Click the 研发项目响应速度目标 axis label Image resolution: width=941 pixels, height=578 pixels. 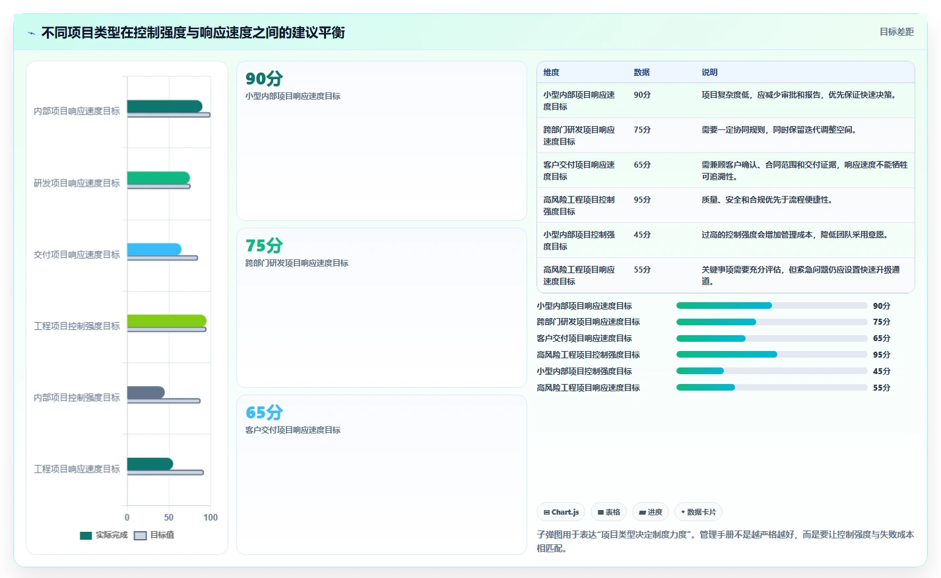(77, 183)
